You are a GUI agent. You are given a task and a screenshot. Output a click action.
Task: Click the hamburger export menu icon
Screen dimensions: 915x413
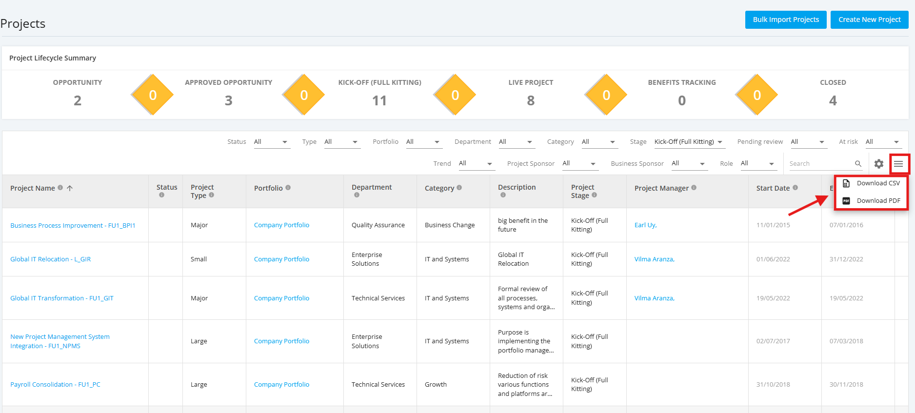click(x=898, y=164)
